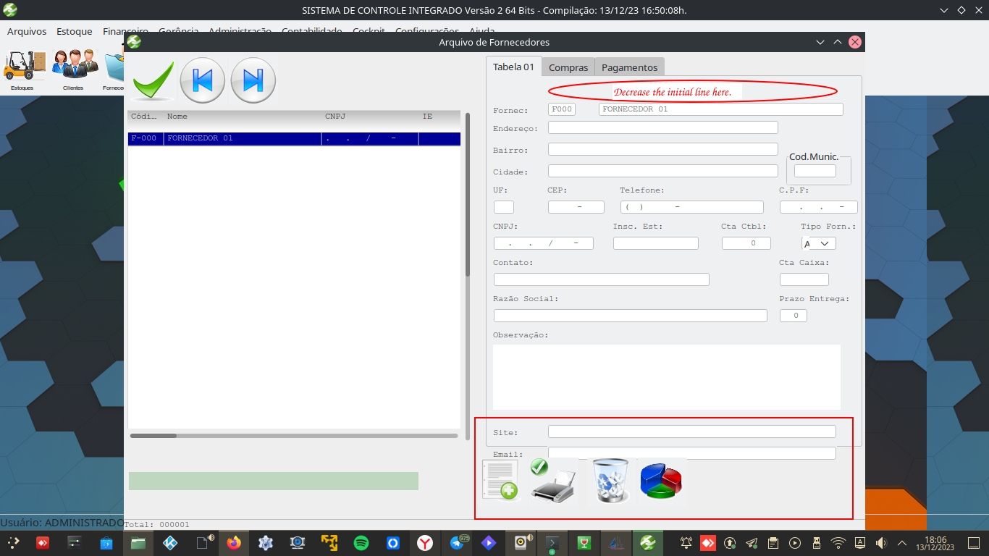Click the Email input field
The width and height of the screenshot is (989, 556).
coord(692,453)
